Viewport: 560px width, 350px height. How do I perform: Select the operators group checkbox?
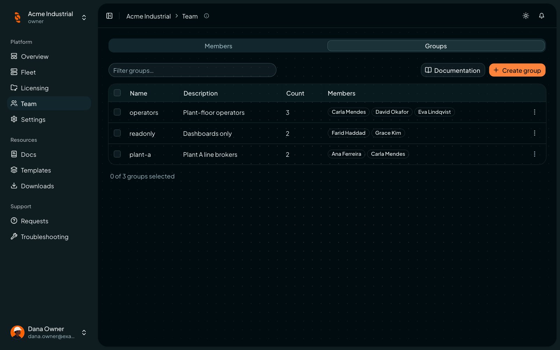pos(117,112)
